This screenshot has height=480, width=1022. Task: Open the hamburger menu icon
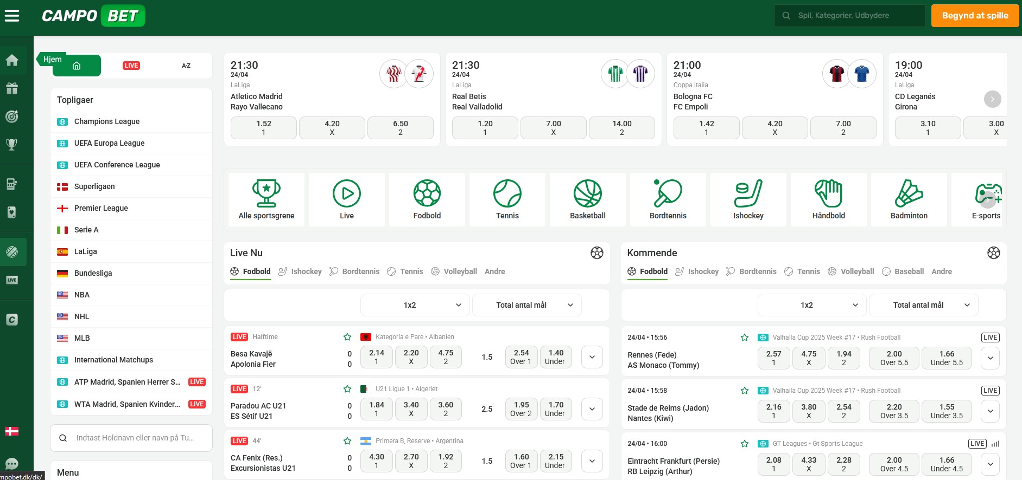(x=12, y=16)
